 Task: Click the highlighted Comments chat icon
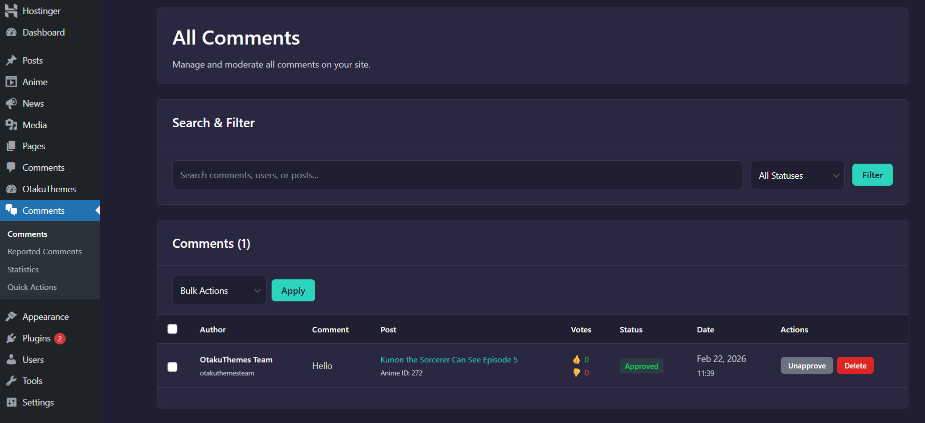pyautogui.click(x=12, y=211)
